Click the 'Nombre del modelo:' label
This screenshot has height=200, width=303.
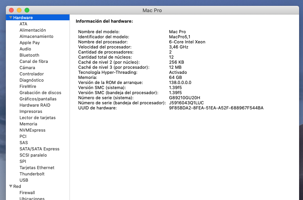[x=99, y=32]
